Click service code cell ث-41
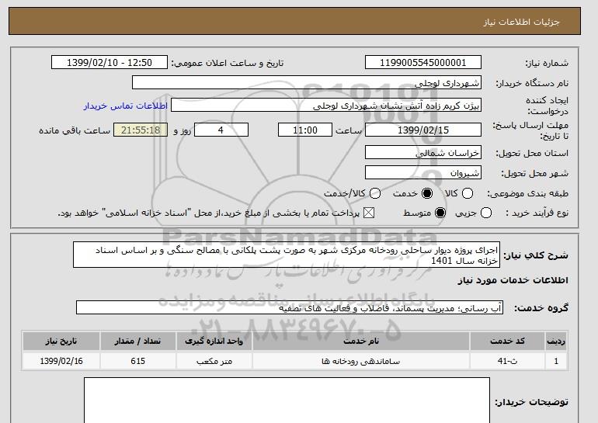Image resolution: width=598 pixels, height=423 pixels. (x=507, y=361)
